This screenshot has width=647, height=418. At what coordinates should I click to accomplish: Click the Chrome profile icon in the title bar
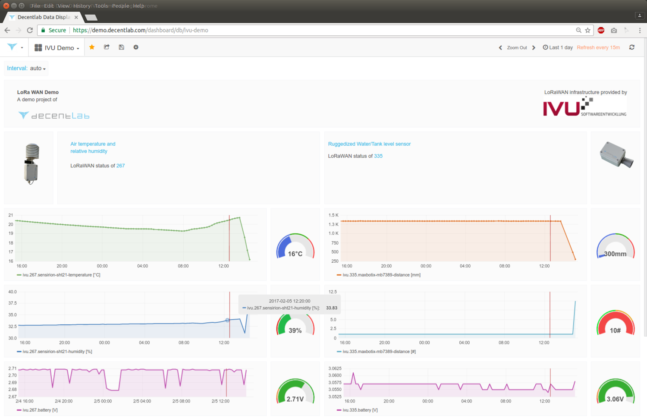click(640, 15)
